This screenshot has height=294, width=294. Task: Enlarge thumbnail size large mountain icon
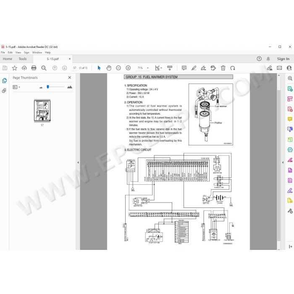click(x=70, y=87)
